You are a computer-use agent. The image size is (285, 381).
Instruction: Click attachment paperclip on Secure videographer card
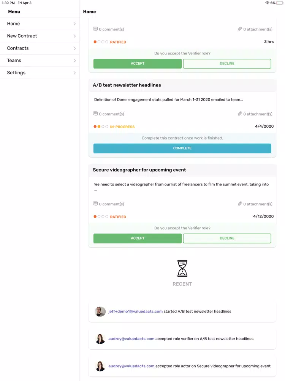coord(240,203)
